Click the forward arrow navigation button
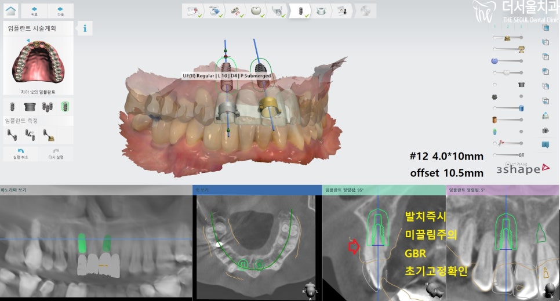Image resolution: width=560 pixels, height=301 pixels. 61,10
